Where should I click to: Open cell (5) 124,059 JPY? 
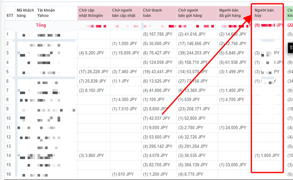[x=157, y=62]
